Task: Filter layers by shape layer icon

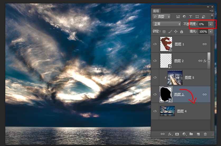Action: tap(197, 16)
